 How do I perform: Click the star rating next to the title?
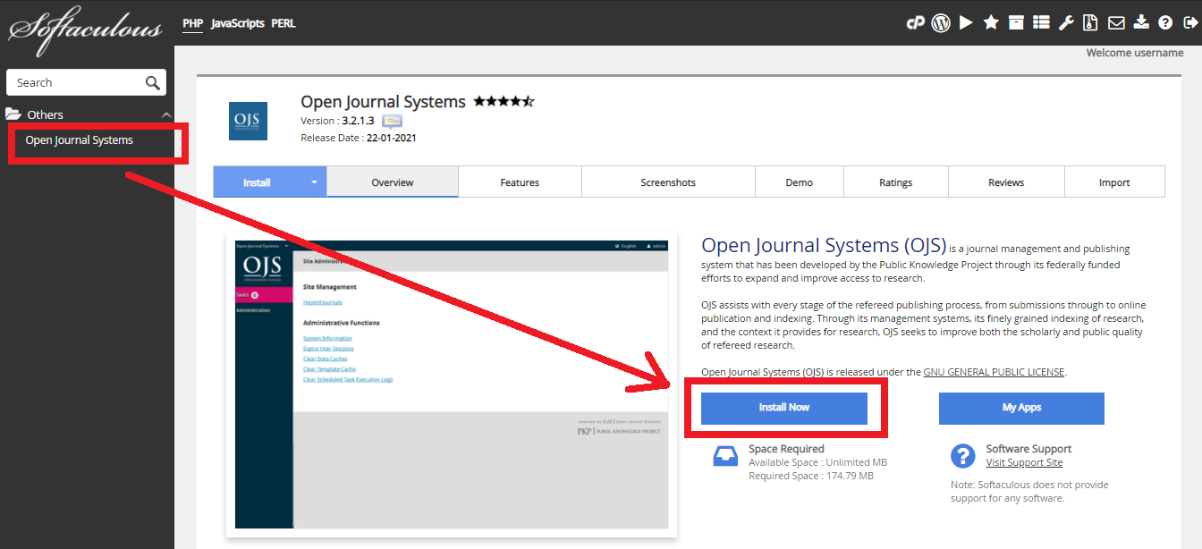(x=504, y=101)
